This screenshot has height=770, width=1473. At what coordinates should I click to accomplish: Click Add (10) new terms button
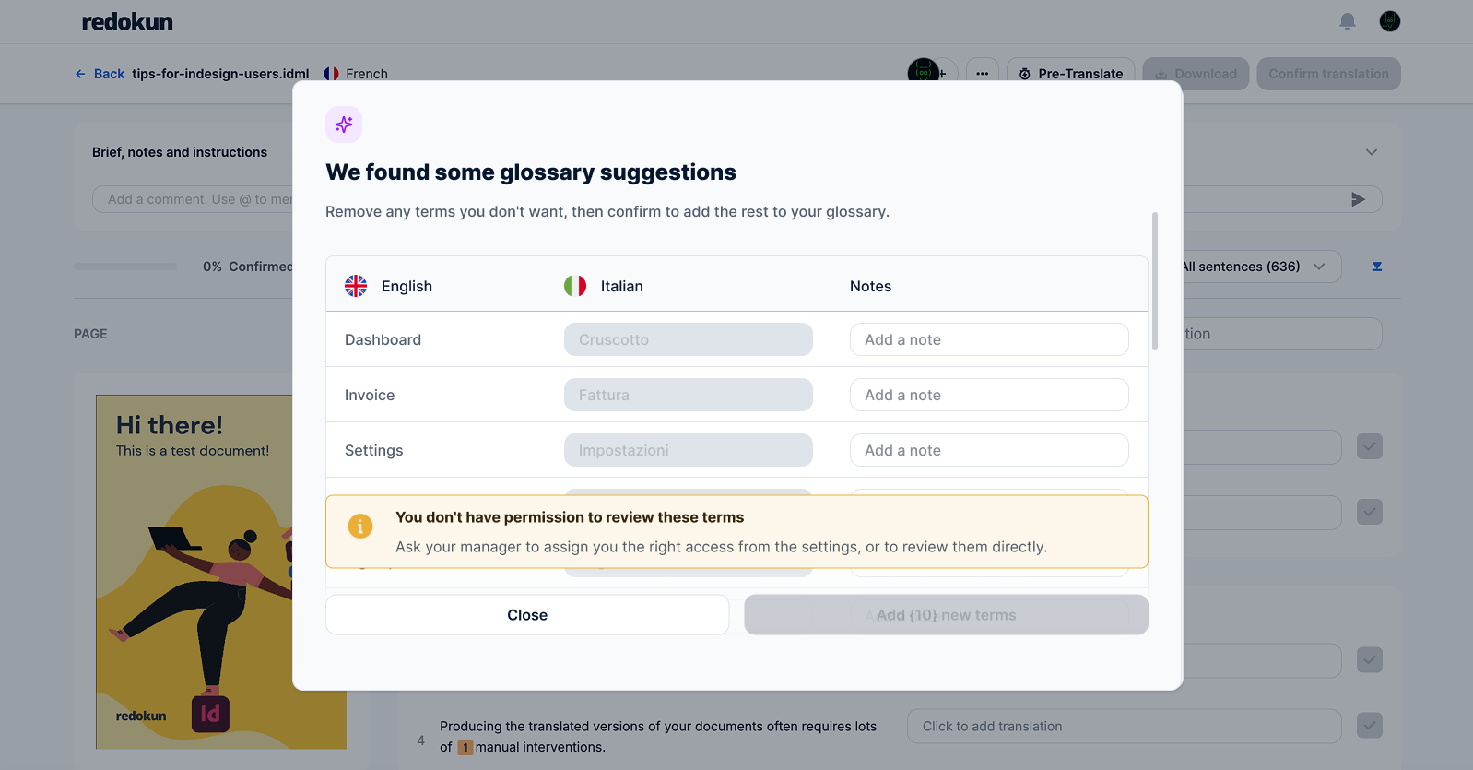click(x=946, y=615)
